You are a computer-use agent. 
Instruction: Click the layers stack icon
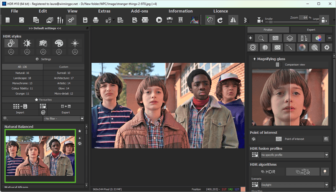(290, 38)
